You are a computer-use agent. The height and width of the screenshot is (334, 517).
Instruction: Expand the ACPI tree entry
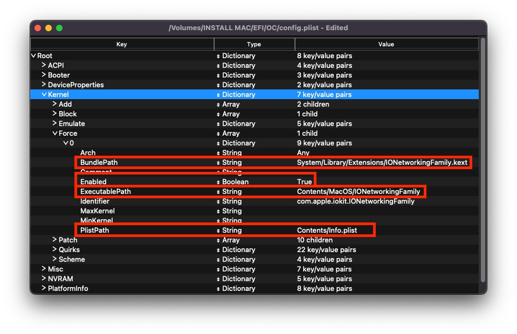44,66
